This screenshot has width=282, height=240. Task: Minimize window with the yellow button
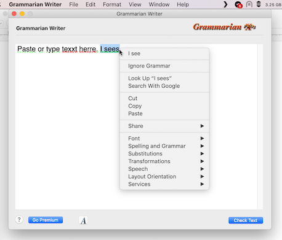pyautogui.click(x=22, y=14)
